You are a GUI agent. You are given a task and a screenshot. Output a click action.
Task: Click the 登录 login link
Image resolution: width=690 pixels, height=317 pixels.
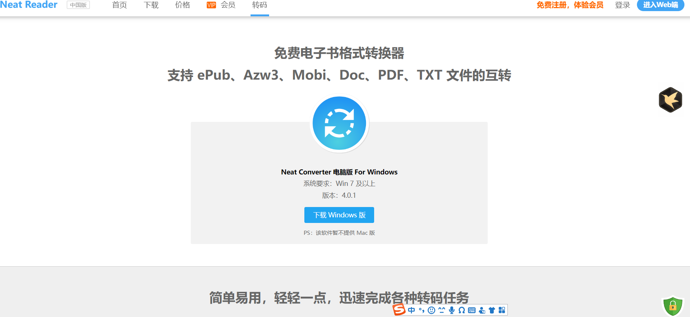[x=622, y=5]
